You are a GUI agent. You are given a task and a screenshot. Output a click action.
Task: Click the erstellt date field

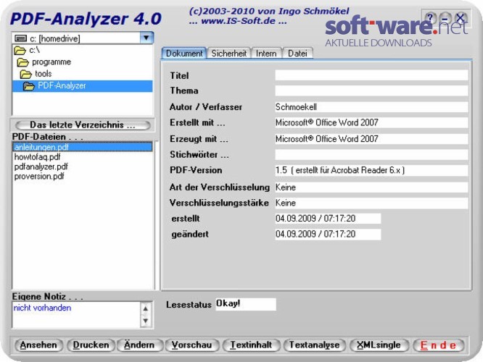coord(328,219)
